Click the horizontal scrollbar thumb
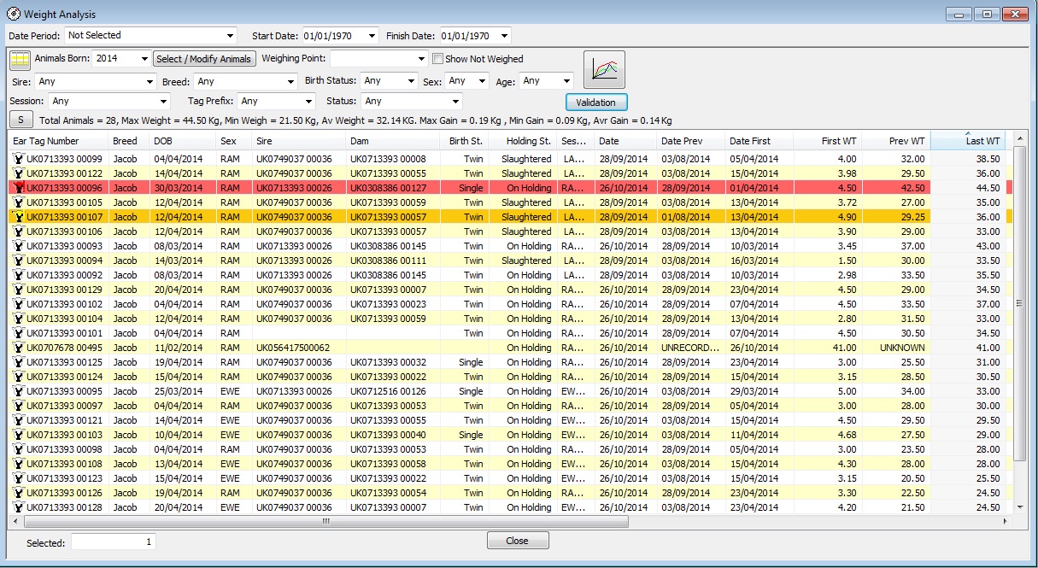The width and height of the screenshot is (1038, 568). pyautogui.click(x=325, y=521)
